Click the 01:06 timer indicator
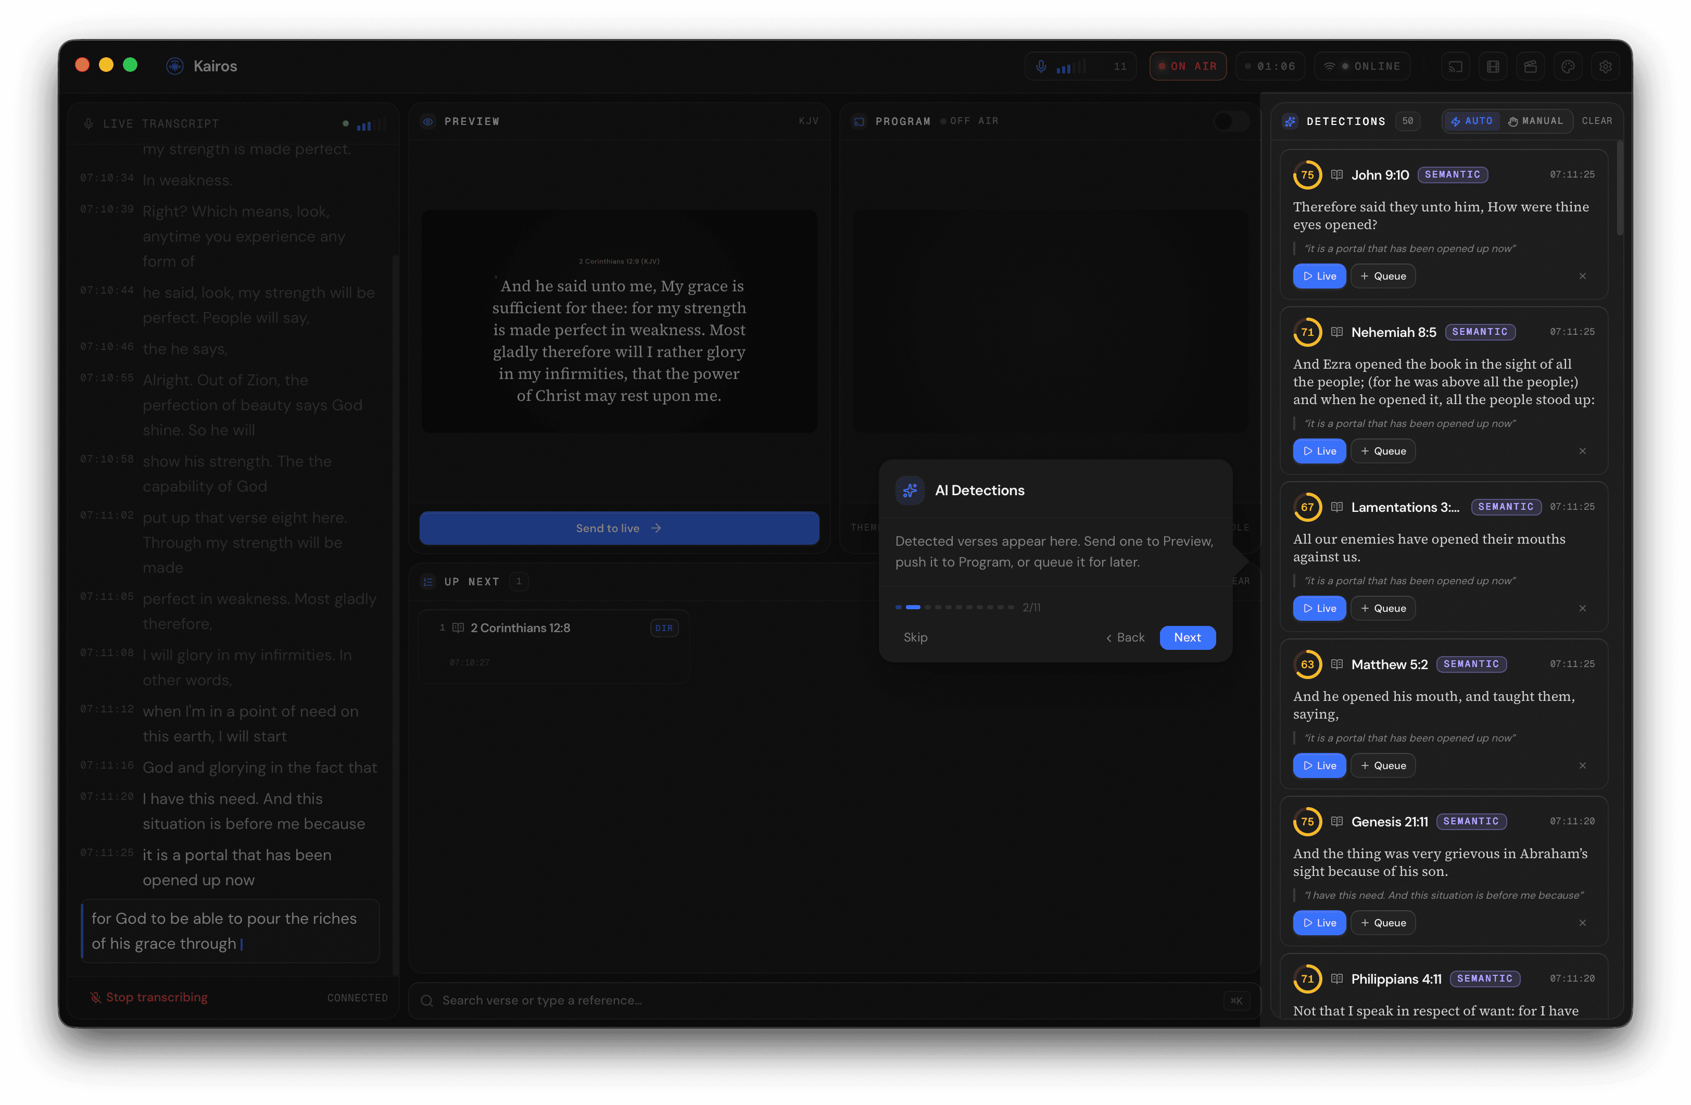Image resolution: width=1691 pixels, height=1105 pixels. pos(1270,66)
